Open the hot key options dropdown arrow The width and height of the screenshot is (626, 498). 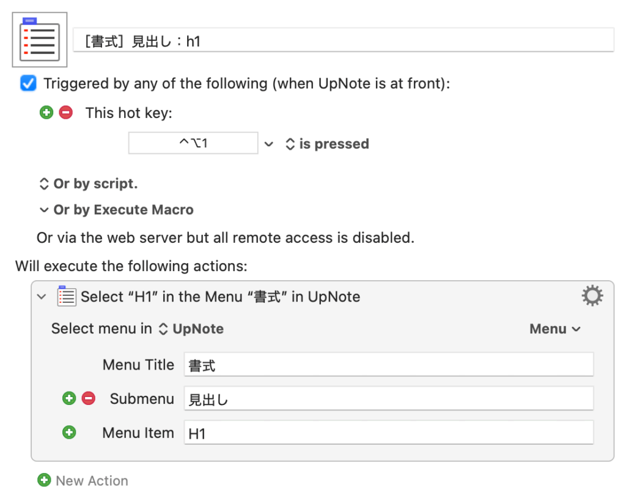point(269,144)
